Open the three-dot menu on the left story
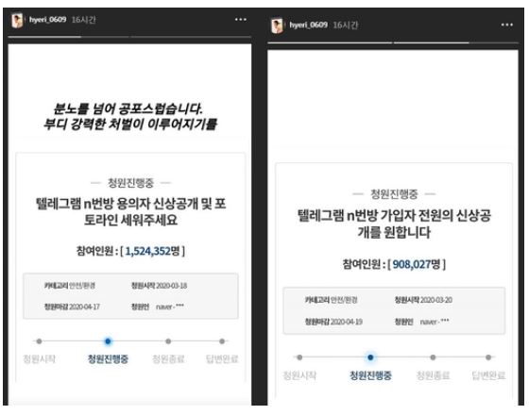 coord(241,20)
